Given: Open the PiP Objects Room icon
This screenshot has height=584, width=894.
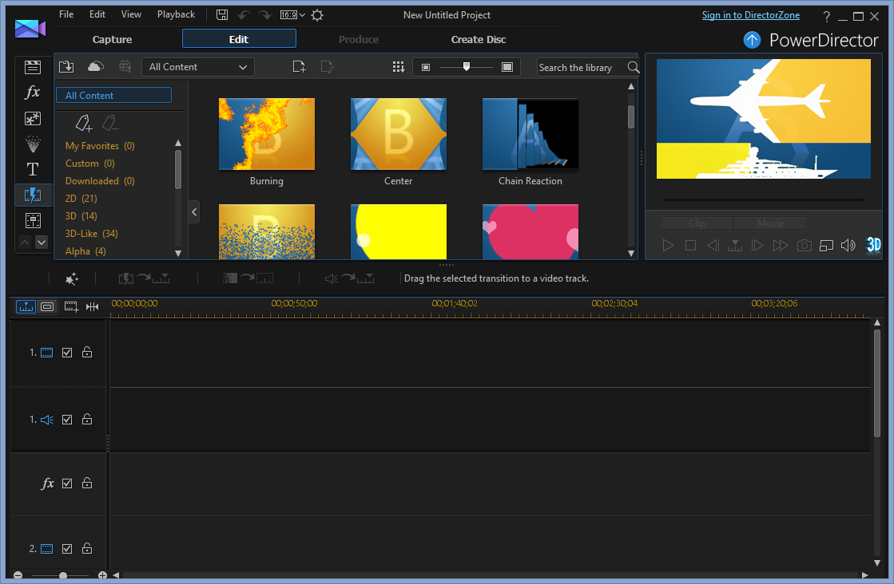Looking at the screenshot, I should tap(33, 118).
